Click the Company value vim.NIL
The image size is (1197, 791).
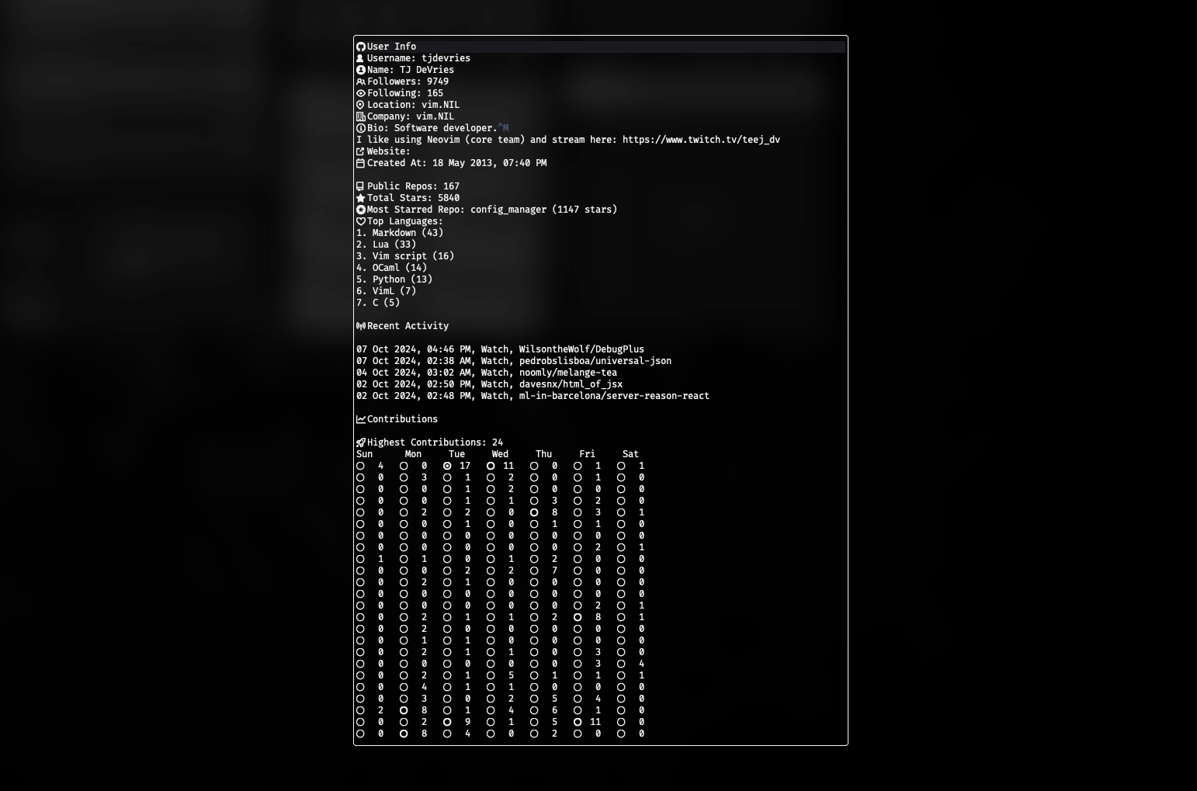point(435,116)
